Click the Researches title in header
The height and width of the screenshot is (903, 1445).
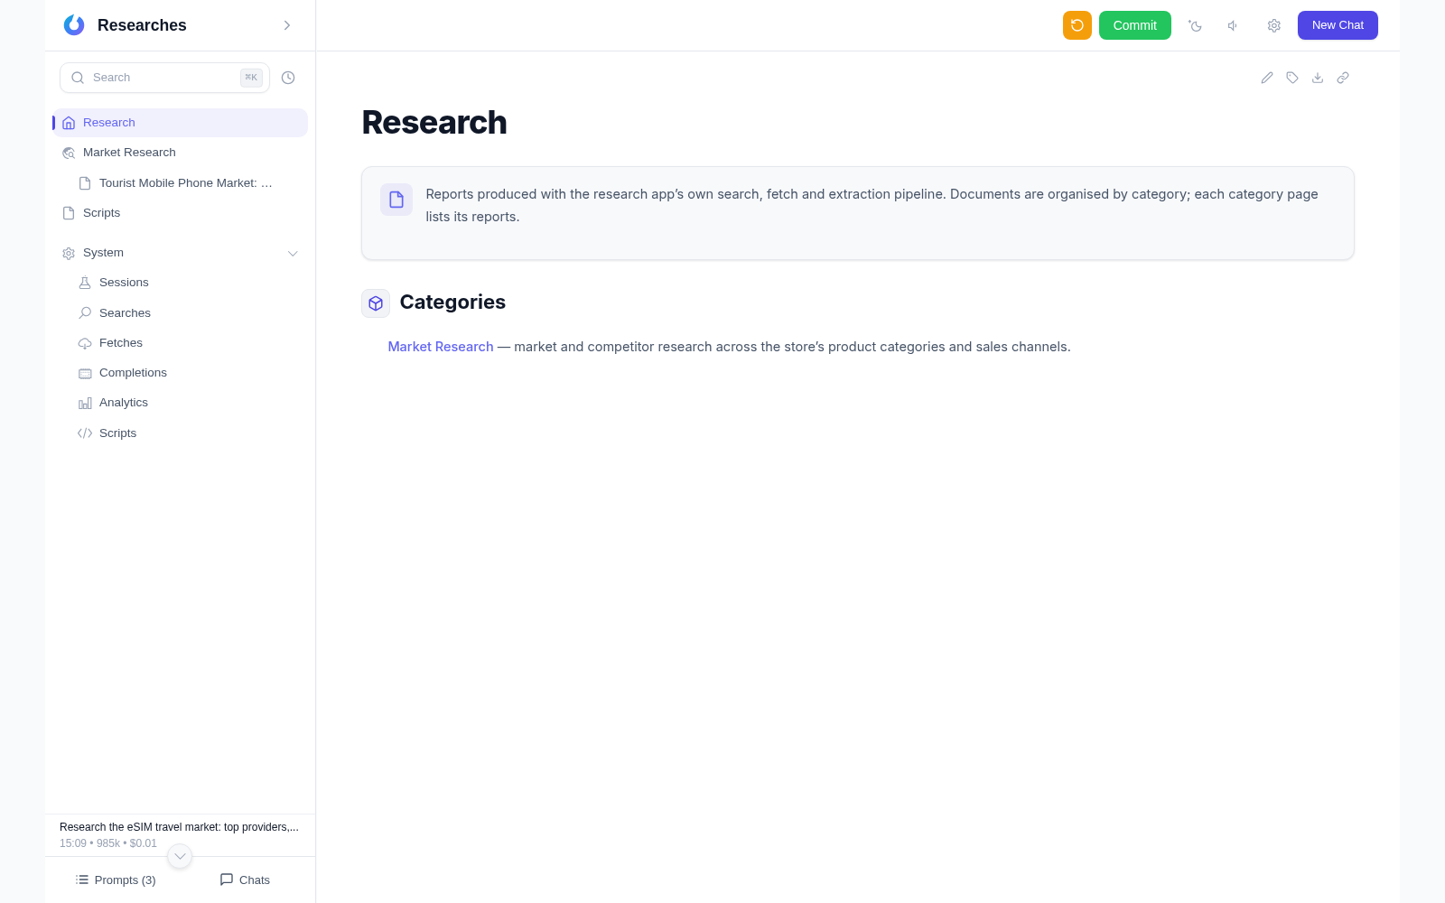[142, 25]
